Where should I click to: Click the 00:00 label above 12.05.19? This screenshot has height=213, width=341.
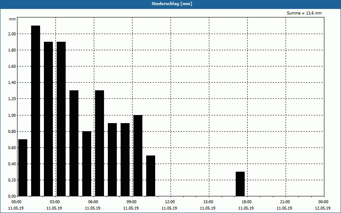pos(324,202)
